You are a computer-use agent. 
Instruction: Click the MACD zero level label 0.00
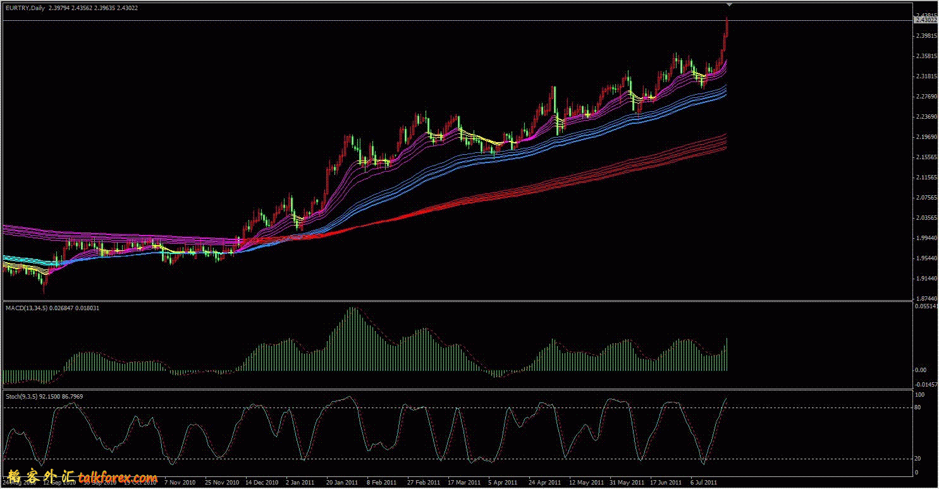coord(921,370)
